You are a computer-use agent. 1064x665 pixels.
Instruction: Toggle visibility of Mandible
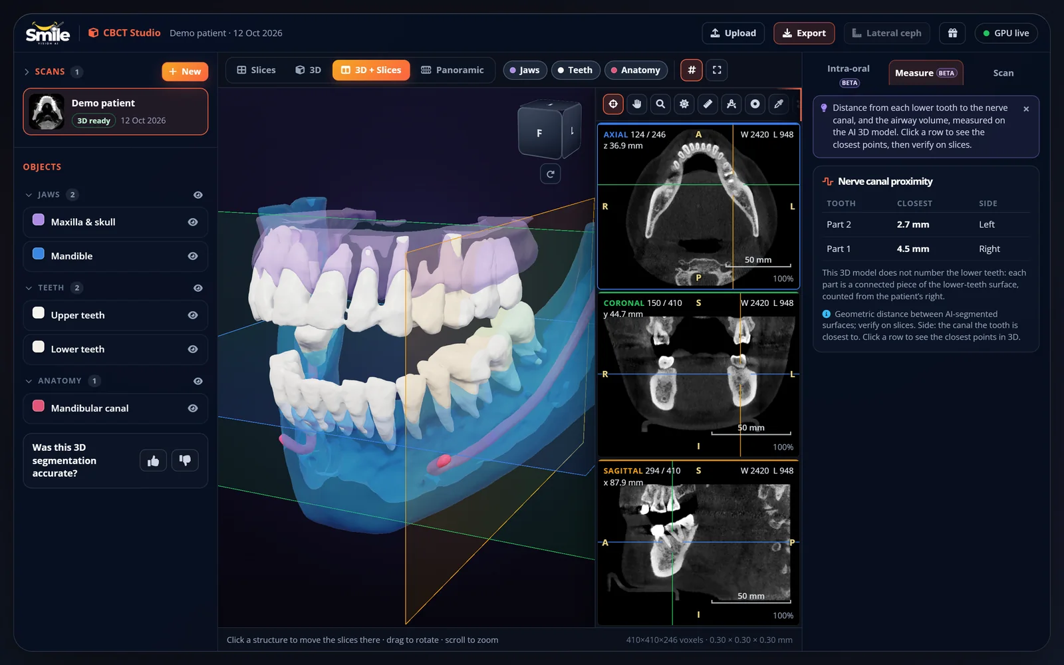coord(193,256)
